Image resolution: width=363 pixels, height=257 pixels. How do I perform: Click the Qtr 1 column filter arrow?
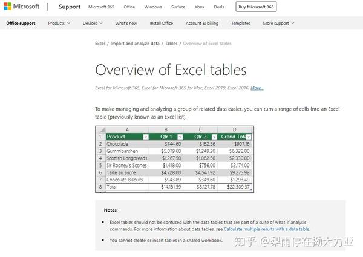pyautogui.click(x=180, y=137)
